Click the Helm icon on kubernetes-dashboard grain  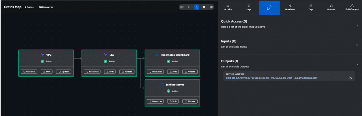157,55
